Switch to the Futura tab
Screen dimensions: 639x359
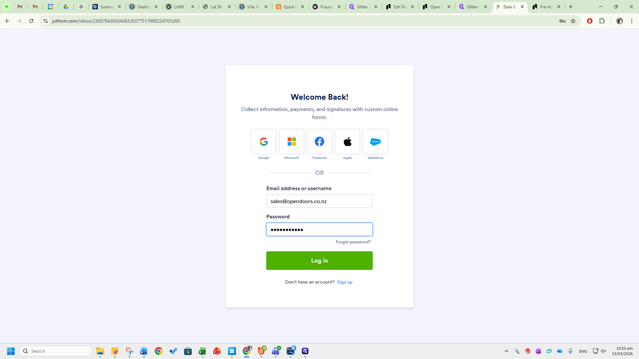coord(327,7)
